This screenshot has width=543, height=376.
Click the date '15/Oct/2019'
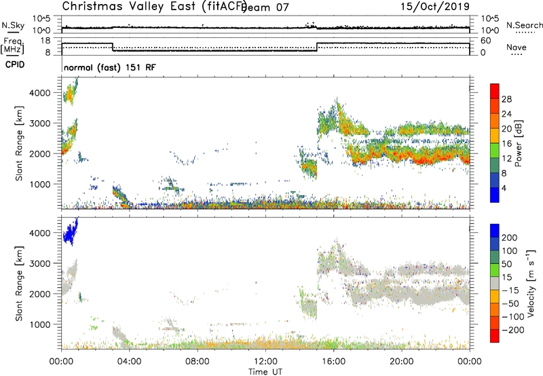click(435, 7)
